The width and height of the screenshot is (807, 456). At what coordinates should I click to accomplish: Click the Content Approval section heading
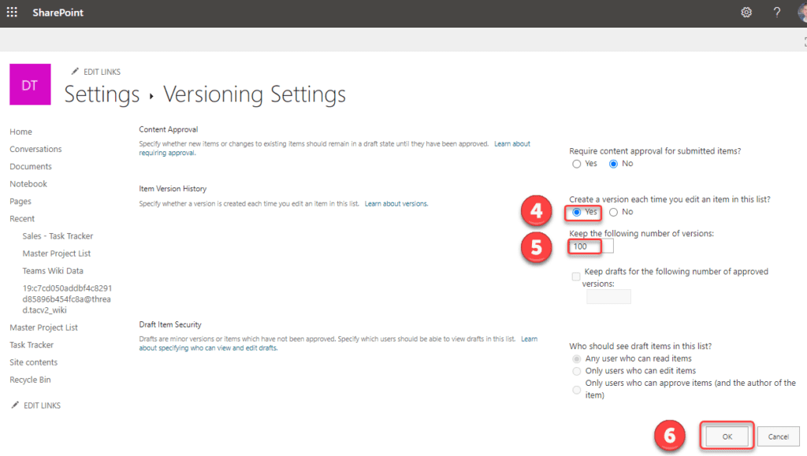[169, 129]
